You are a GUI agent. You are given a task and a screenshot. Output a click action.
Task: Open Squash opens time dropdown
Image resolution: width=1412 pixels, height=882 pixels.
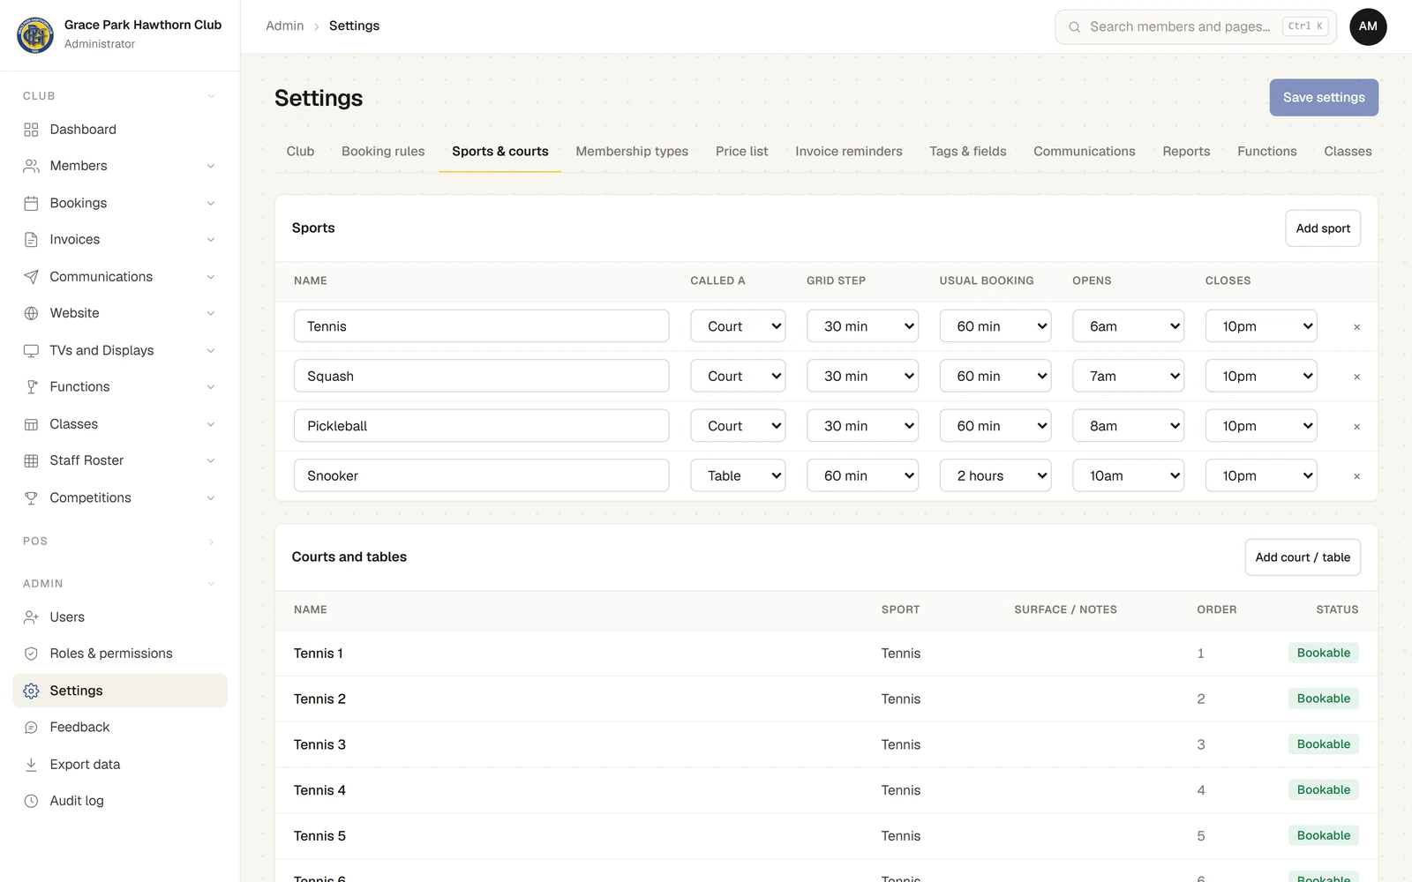[x=1128, y=376]
